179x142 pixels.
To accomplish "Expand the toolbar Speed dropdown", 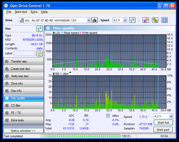I will point(125,20).
